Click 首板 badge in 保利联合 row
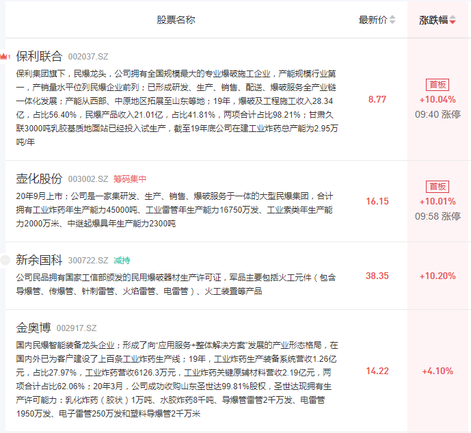 pyautogui.click(x=438, y=85)
